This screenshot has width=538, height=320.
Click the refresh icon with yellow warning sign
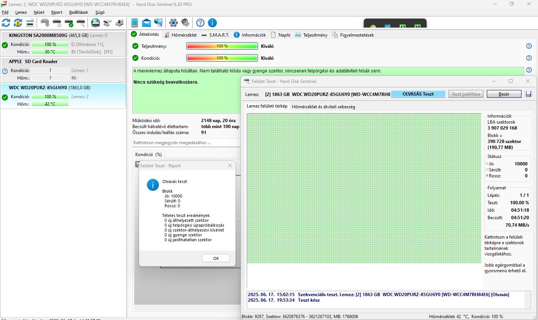[x=18, y=23]
